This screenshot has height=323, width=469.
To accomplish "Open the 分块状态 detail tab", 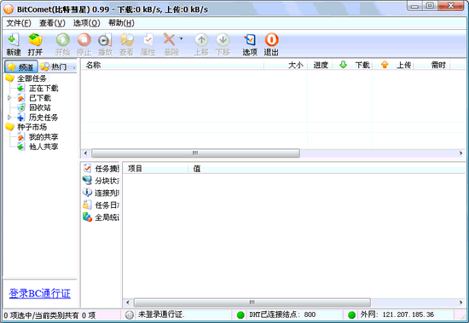I will point(101,181).
